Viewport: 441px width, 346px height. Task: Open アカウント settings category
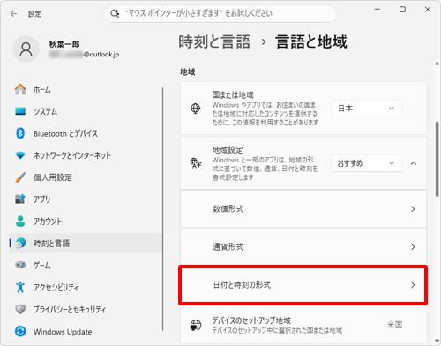[x=86, y=222]
